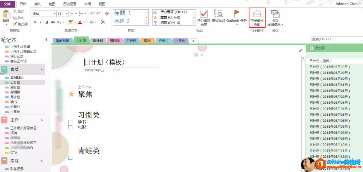Open the 晨间日记 section tab
The height and width of the screenshot is (172, 363).
pyautogui.click(x=62, y=41)
